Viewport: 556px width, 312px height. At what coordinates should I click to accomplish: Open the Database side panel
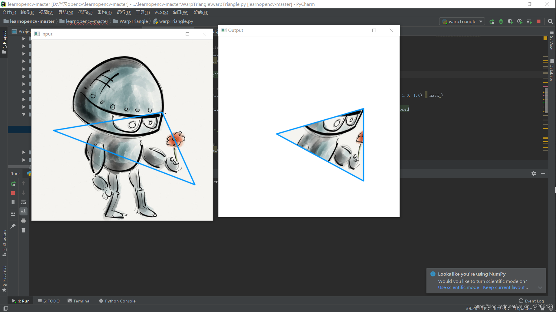552,70
